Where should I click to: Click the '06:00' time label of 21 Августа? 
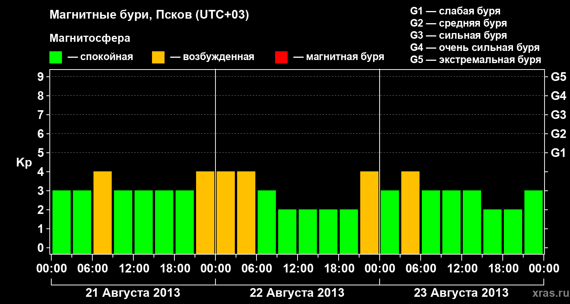coord(92,269)
